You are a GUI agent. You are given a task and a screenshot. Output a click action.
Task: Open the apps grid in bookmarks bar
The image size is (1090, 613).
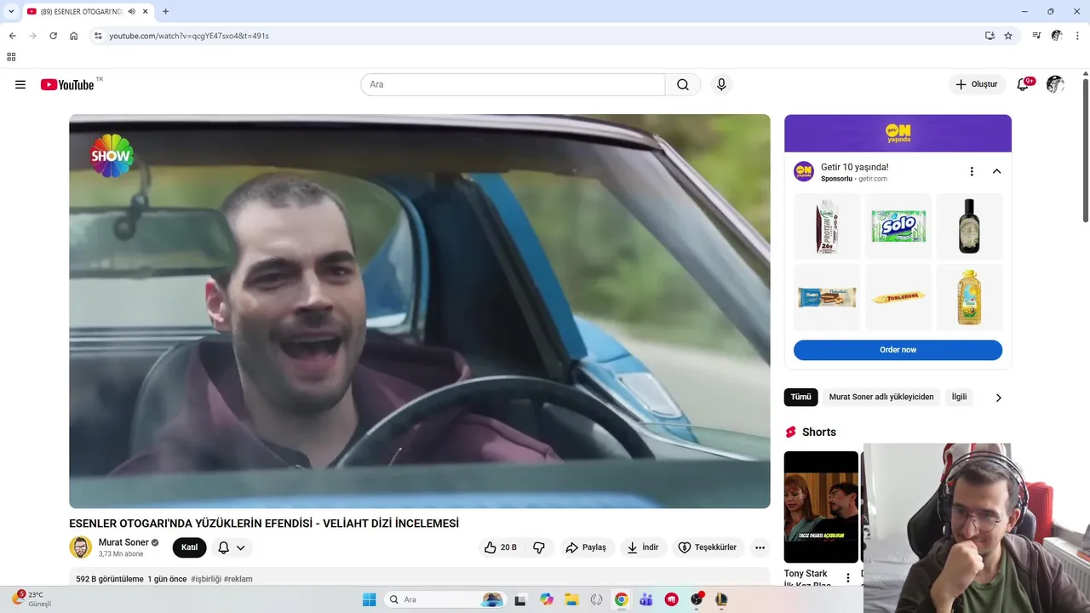(11, 57)
